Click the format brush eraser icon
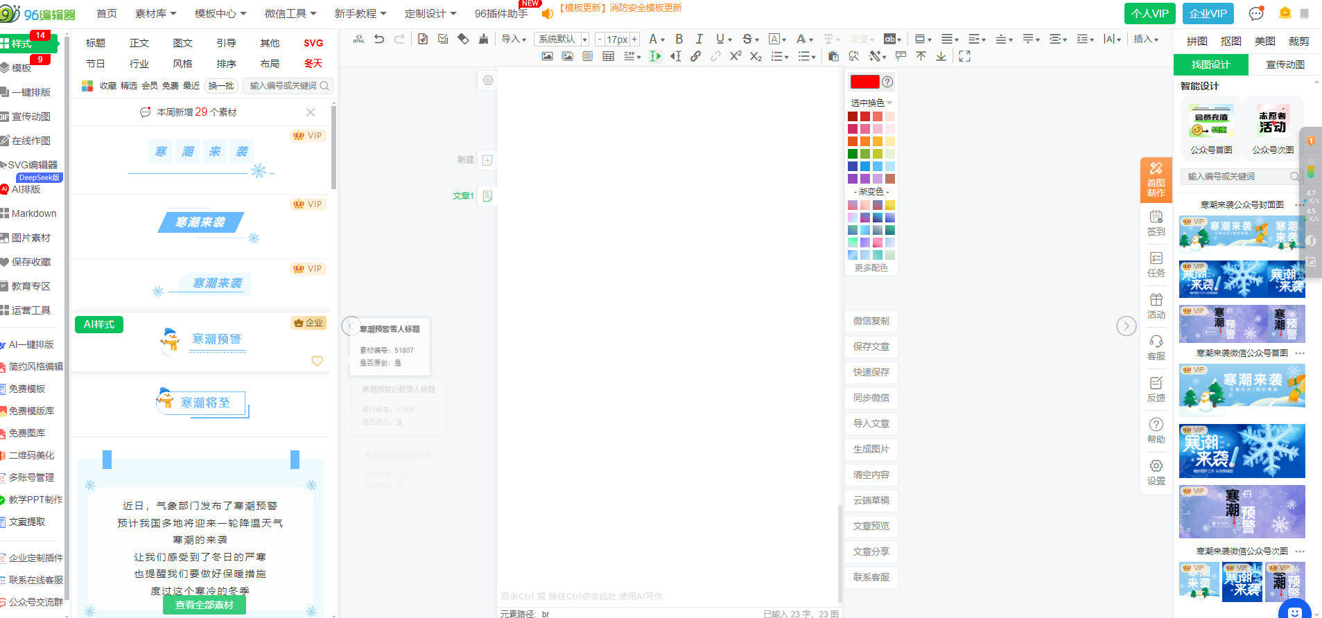The image size is (1322, 618). (463, 39)
